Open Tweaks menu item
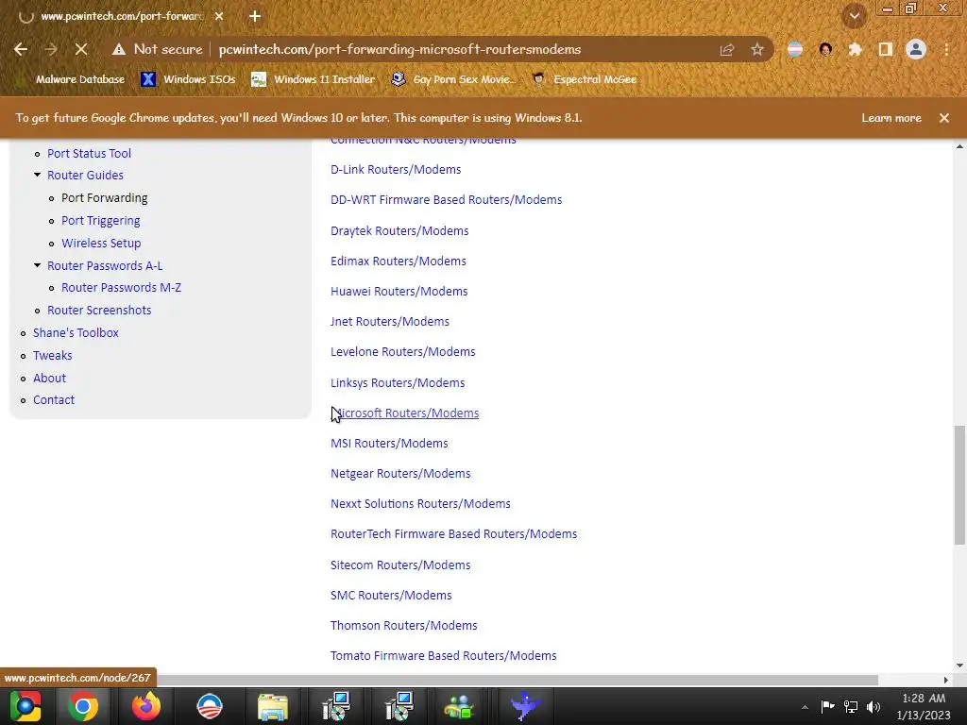 [53, 356]
